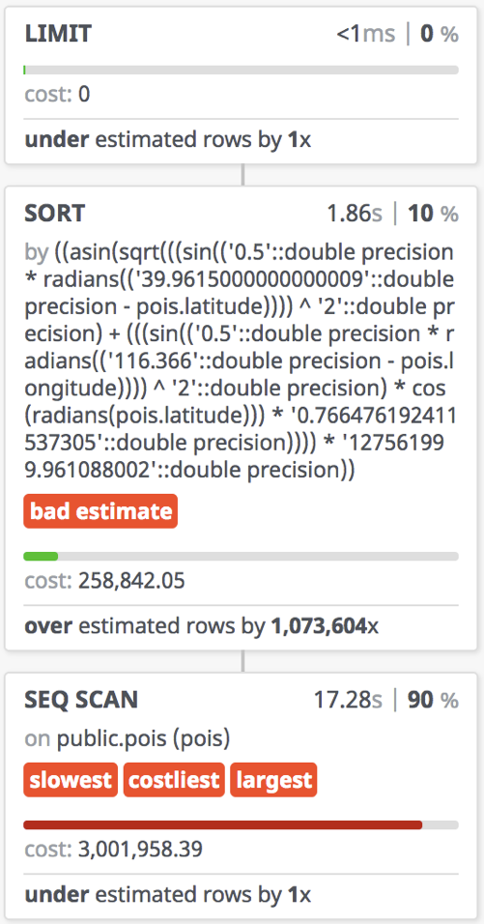The image size is (484, 924).
Task: Click the 17.28s duration on SEQ SCAN
Action: (x=348, y=700)
